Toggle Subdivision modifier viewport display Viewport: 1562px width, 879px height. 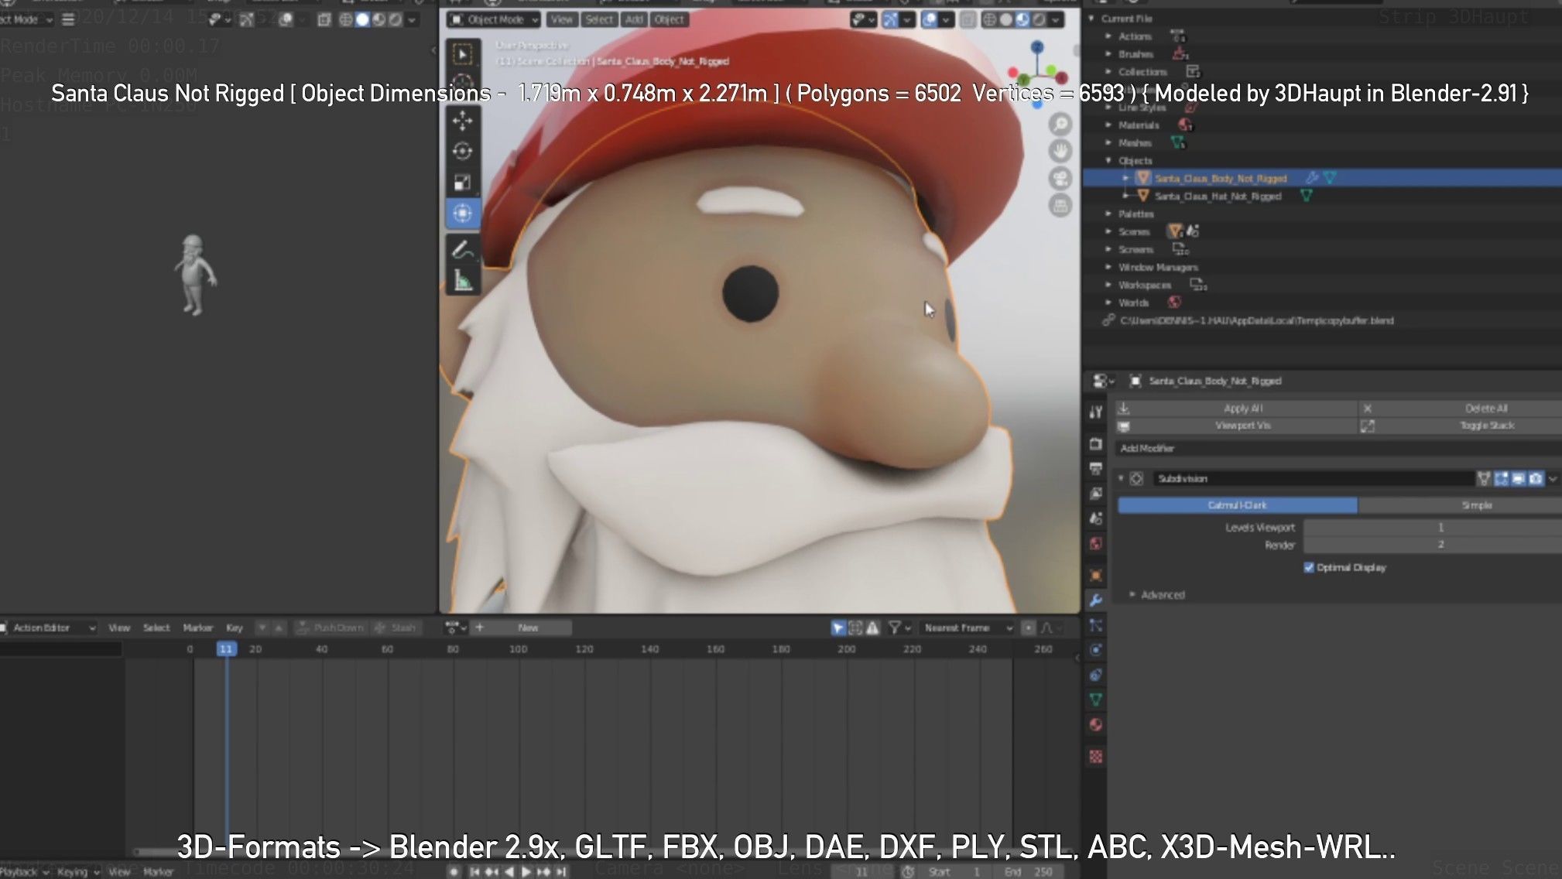1518,479
